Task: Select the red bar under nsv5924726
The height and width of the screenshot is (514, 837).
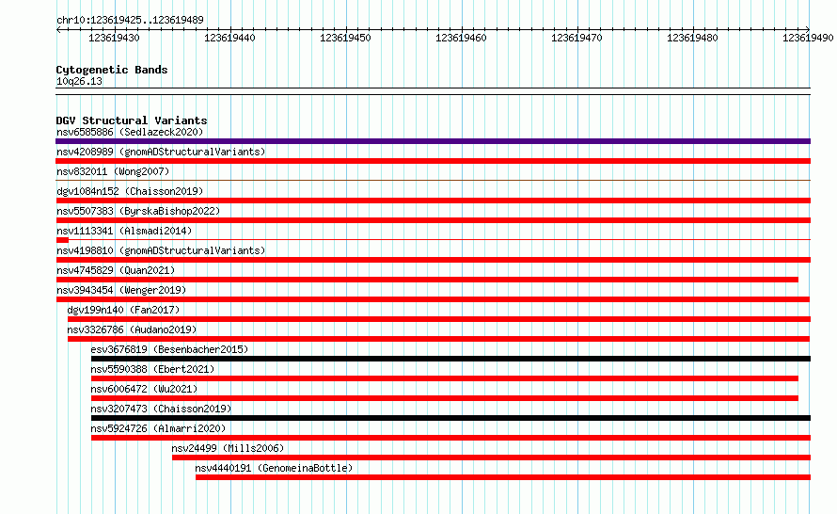Action: [x=450, y=438]
